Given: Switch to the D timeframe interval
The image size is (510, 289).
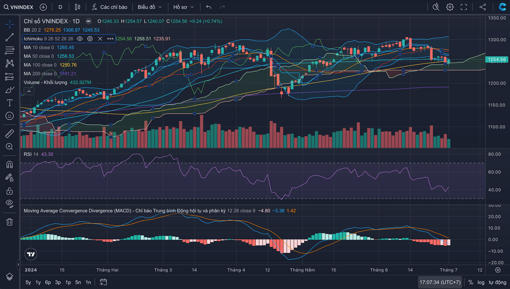Looking at the screenshot, I should [x=60, y=7].
